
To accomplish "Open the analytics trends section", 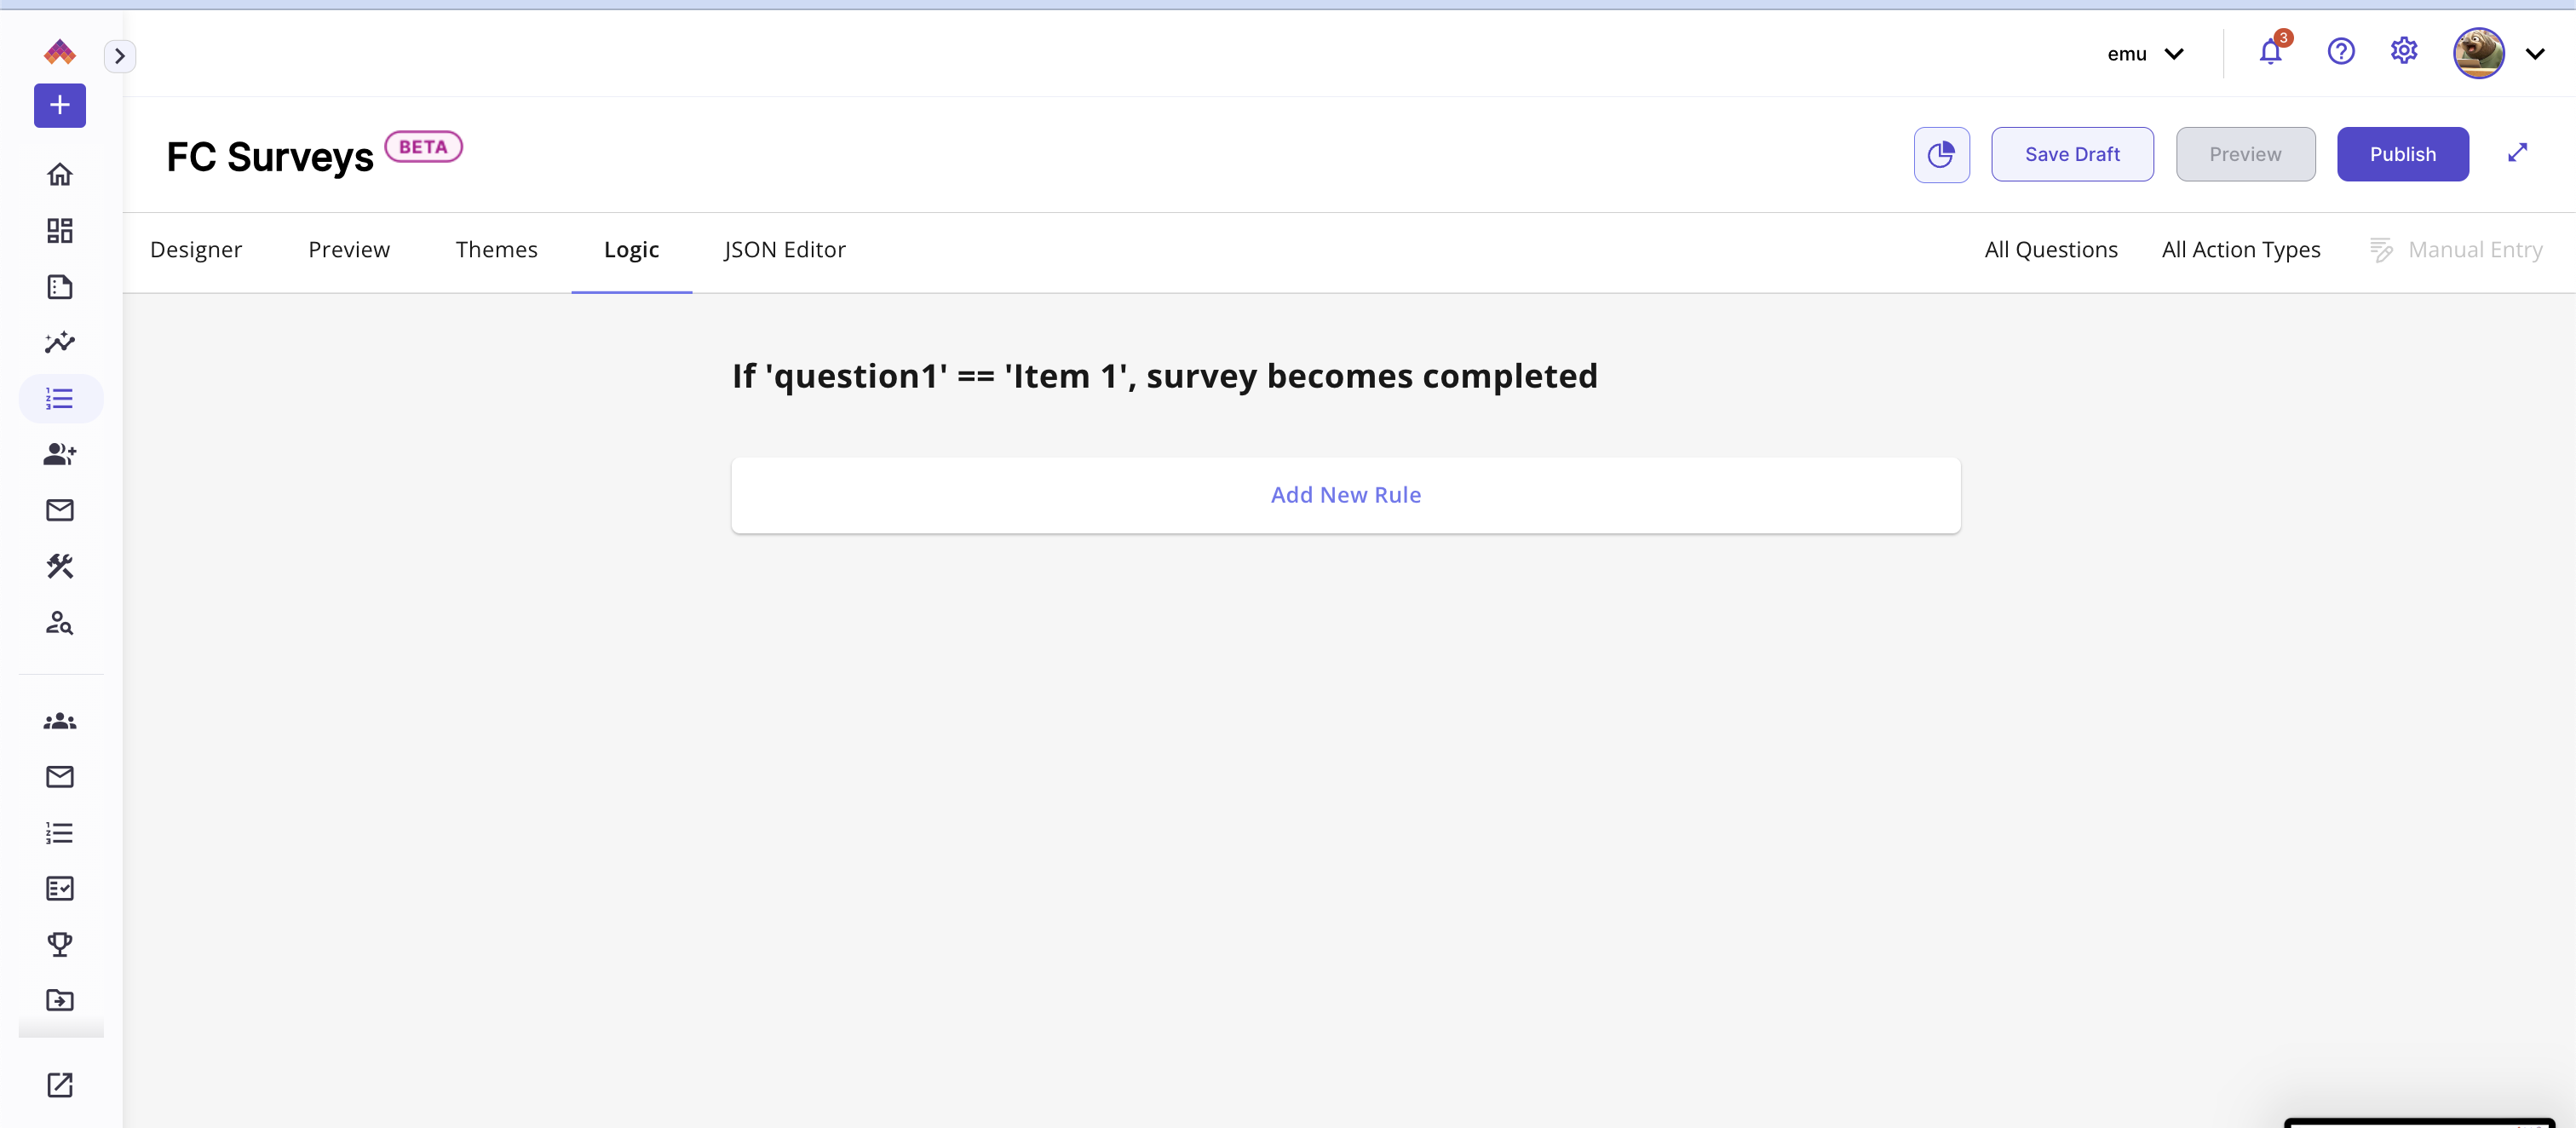I will pos(59,342).
